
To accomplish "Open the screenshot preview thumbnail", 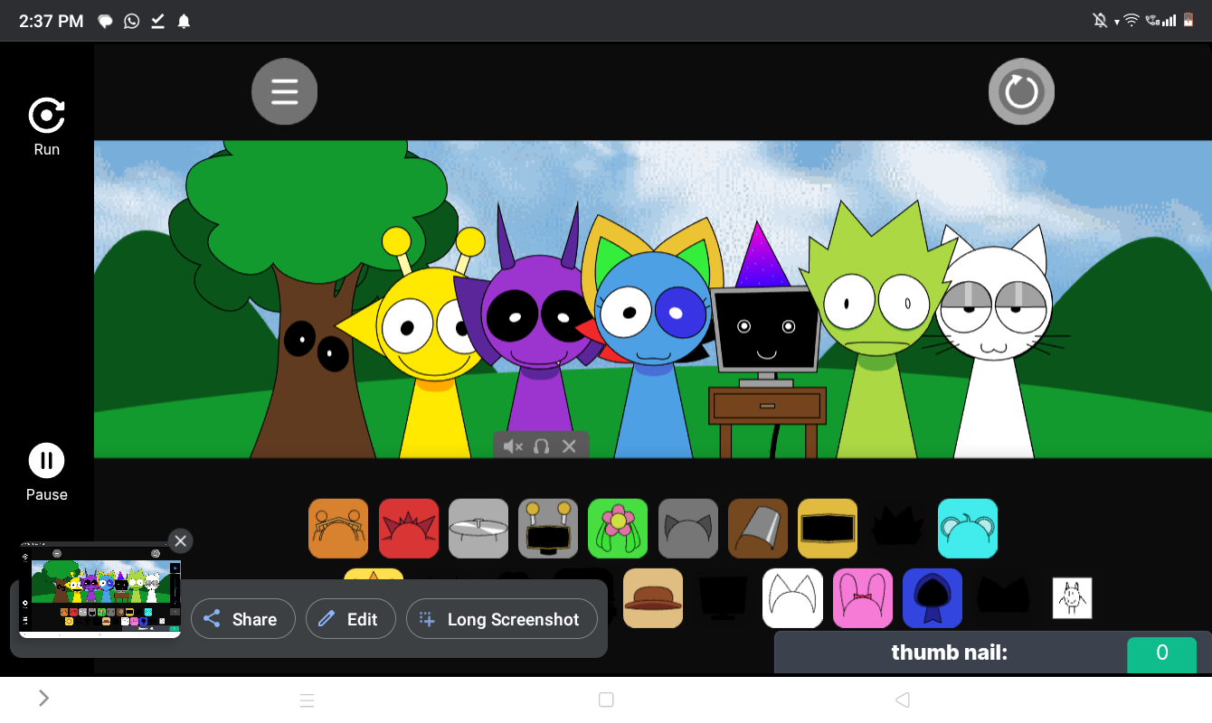I will pyautogui.click(x=99, y=591).
